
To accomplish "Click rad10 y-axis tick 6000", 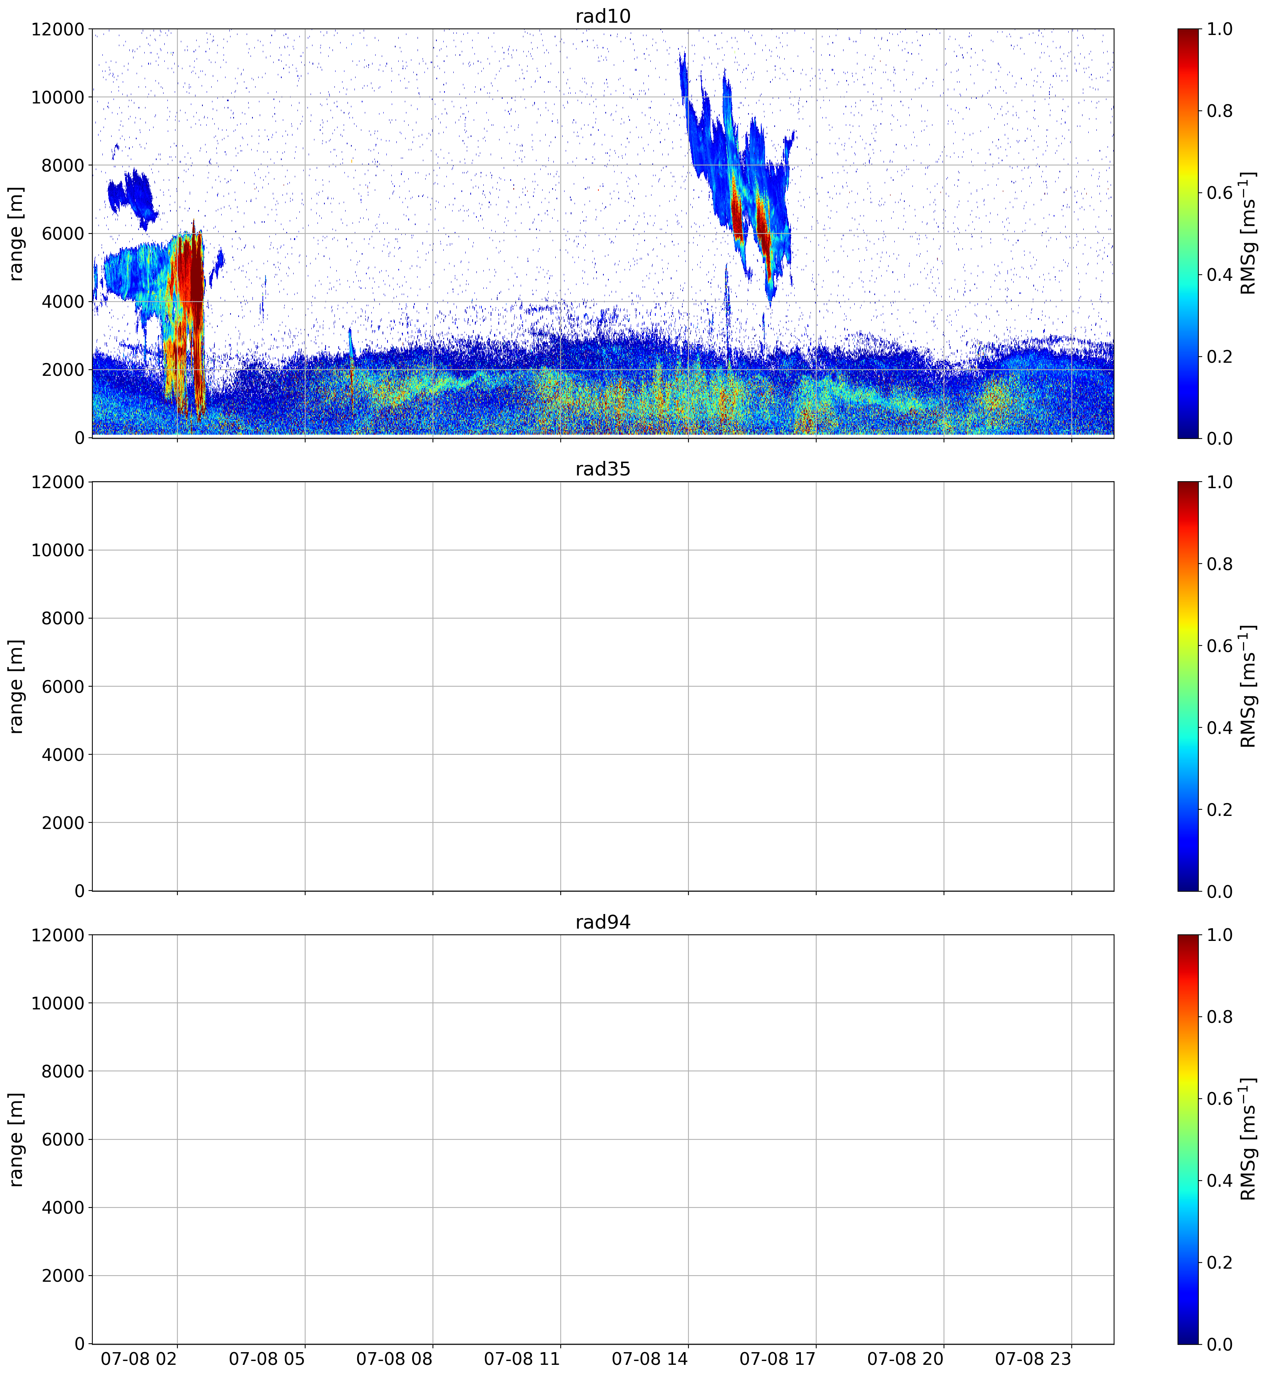I will click(x=63, y=234).
